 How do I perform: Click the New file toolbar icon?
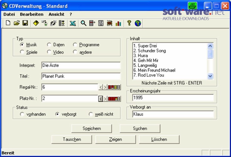point(8,23)
